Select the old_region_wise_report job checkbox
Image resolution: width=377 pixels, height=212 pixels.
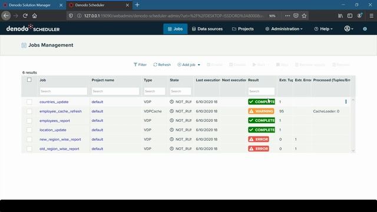29,149
